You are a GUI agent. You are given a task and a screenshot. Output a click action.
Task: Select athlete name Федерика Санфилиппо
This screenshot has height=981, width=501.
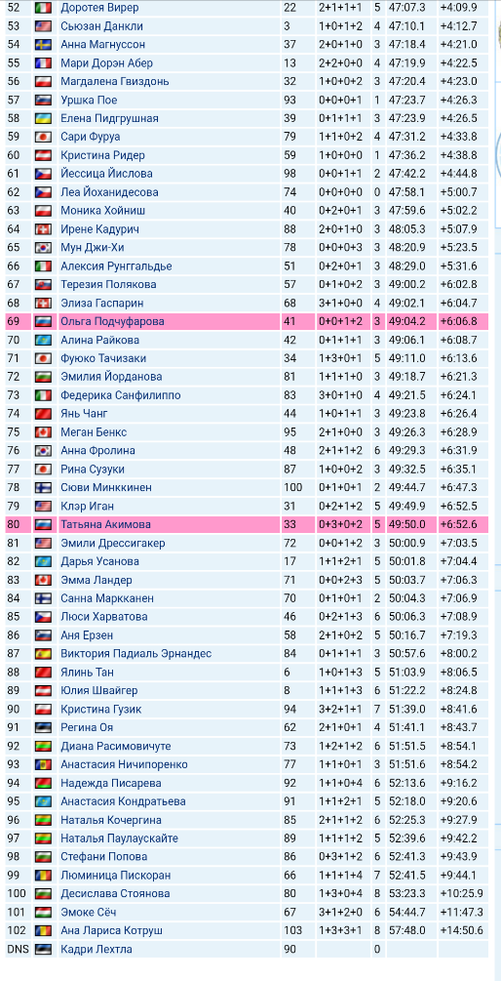(121, 395)
